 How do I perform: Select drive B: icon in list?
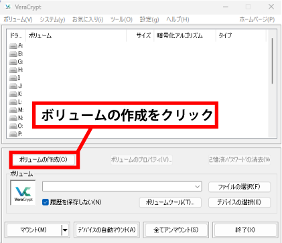coord(13,54)
